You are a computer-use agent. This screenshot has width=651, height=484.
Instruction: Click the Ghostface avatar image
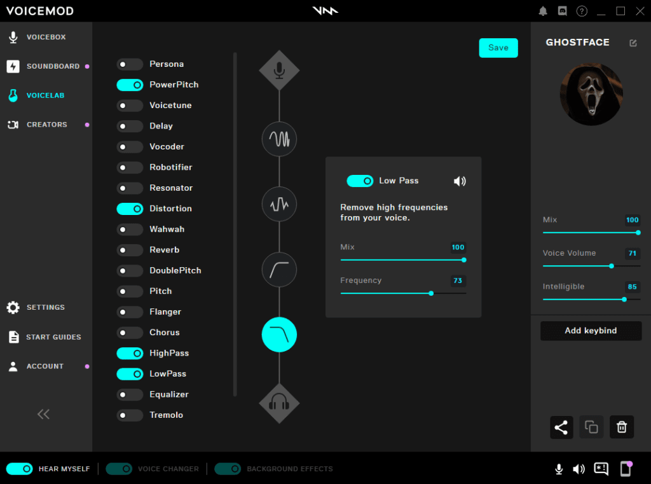pyautogui.click(x=591, y=94)
